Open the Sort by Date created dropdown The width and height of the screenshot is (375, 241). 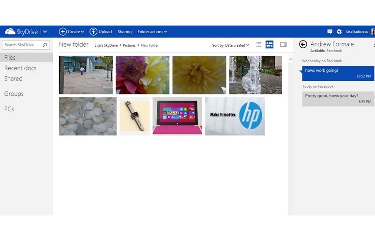[x=230, y=45]
